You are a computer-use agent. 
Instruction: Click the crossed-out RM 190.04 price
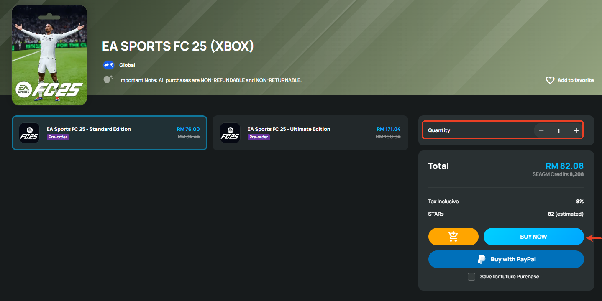pos(388,137)
